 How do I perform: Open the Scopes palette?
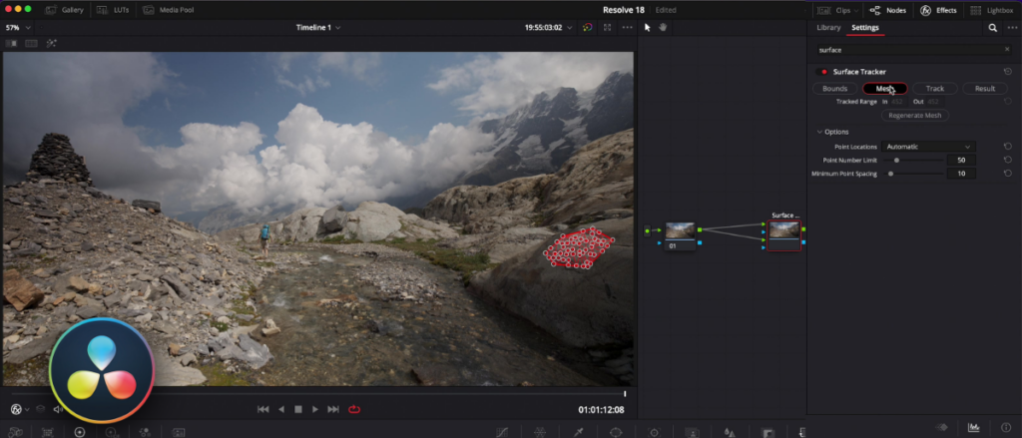coord(974,428)
